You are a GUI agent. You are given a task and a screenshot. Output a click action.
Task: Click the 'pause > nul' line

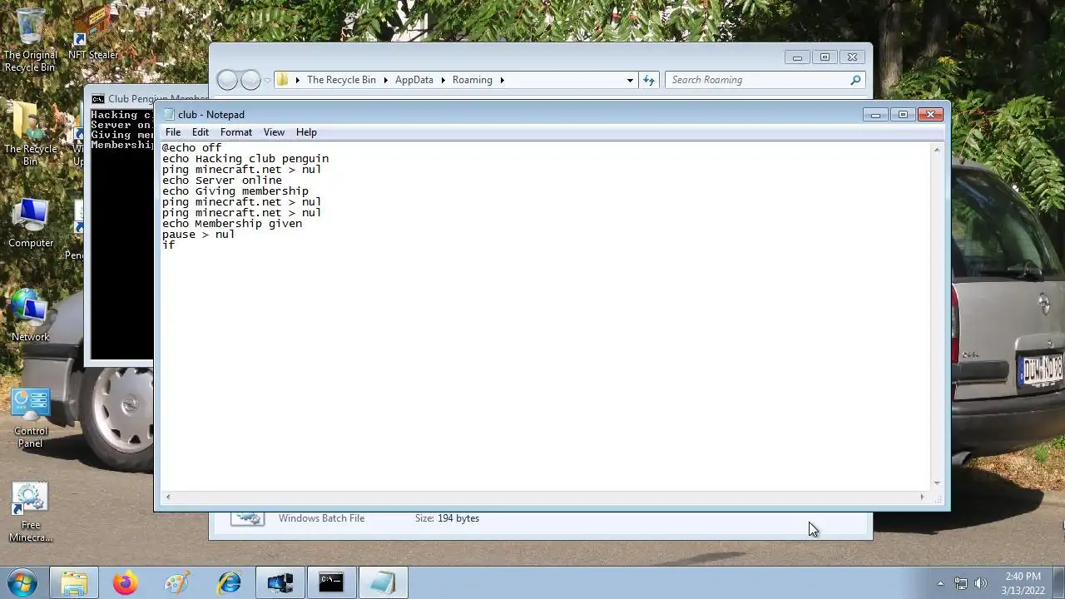[x=198, y=235]
